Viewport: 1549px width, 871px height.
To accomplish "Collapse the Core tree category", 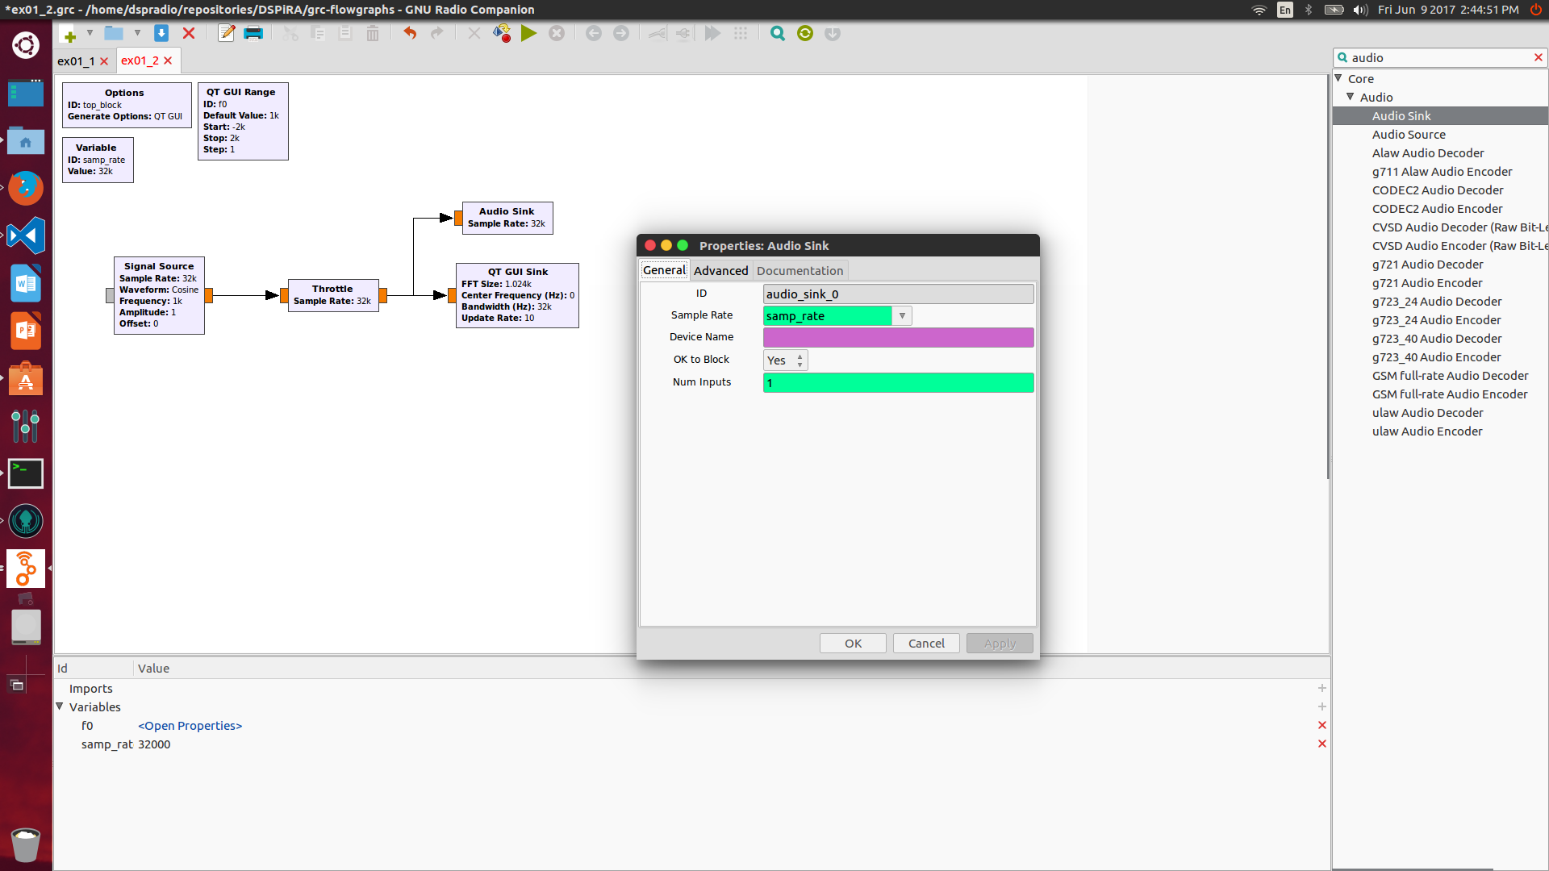I will 1339,78.
